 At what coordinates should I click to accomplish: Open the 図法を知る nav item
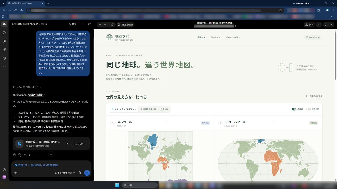click(216, 37)
